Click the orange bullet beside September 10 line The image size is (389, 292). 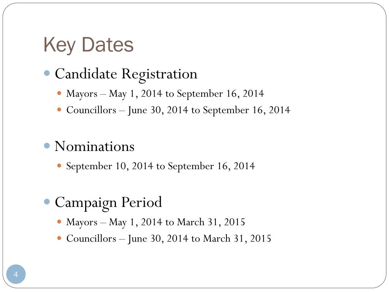59,166
